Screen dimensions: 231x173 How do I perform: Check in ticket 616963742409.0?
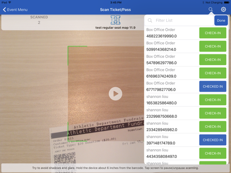coord(213,73)
